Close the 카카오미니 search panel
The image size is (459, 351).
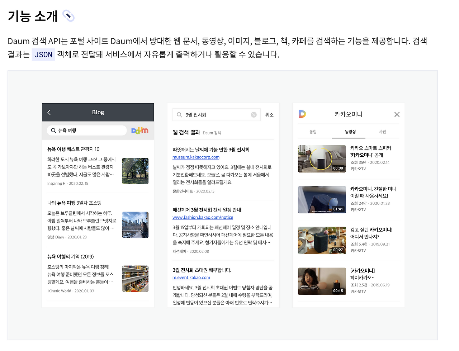tap(397, 114)
